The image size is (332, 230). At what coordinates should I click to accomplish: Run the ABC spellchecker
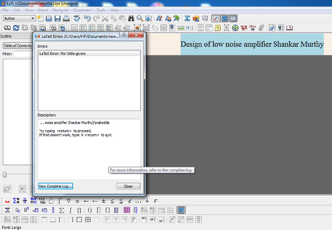tap(77, 18)
